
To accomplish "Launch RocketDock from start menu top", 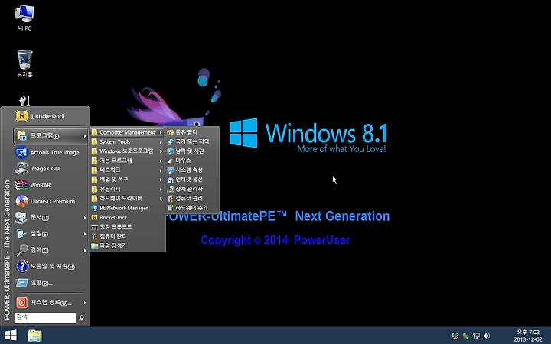I will click(51, 116).
